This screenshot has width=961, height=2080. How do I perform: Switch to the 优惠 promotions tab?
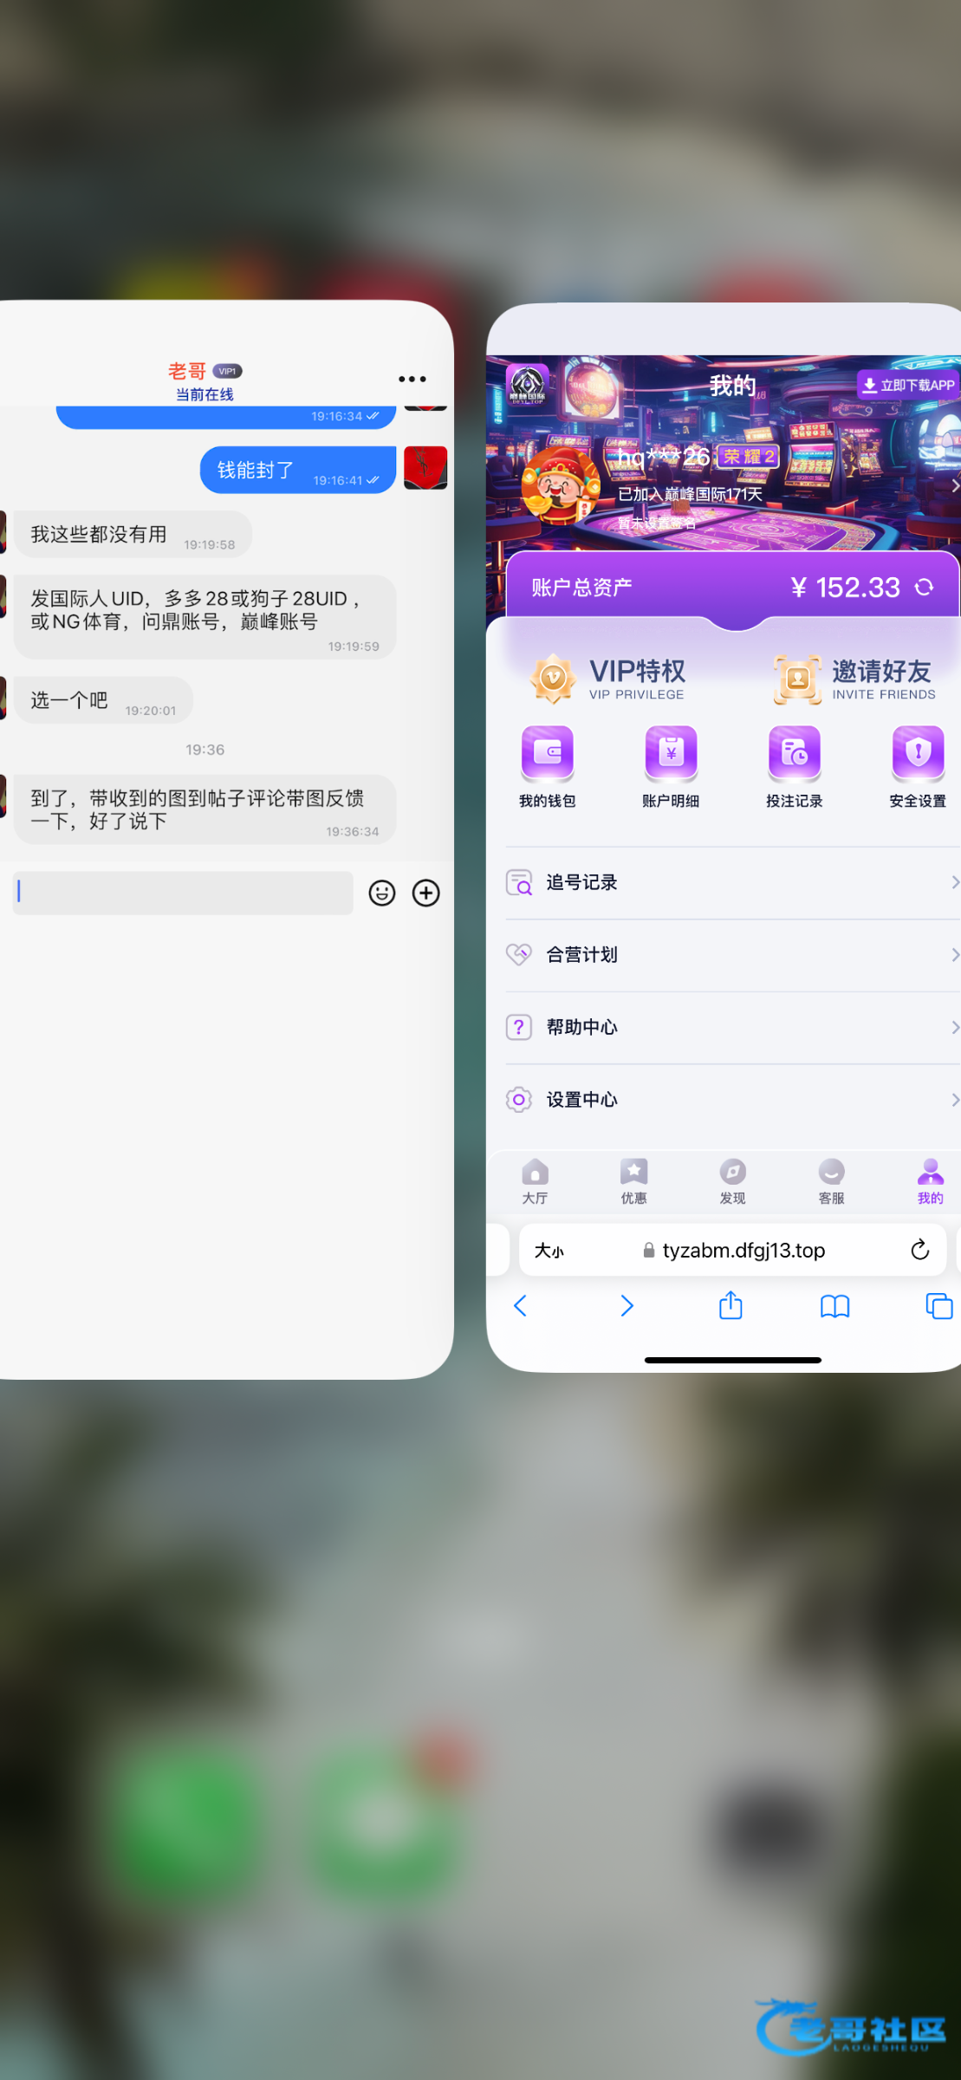click(633, 1181)
